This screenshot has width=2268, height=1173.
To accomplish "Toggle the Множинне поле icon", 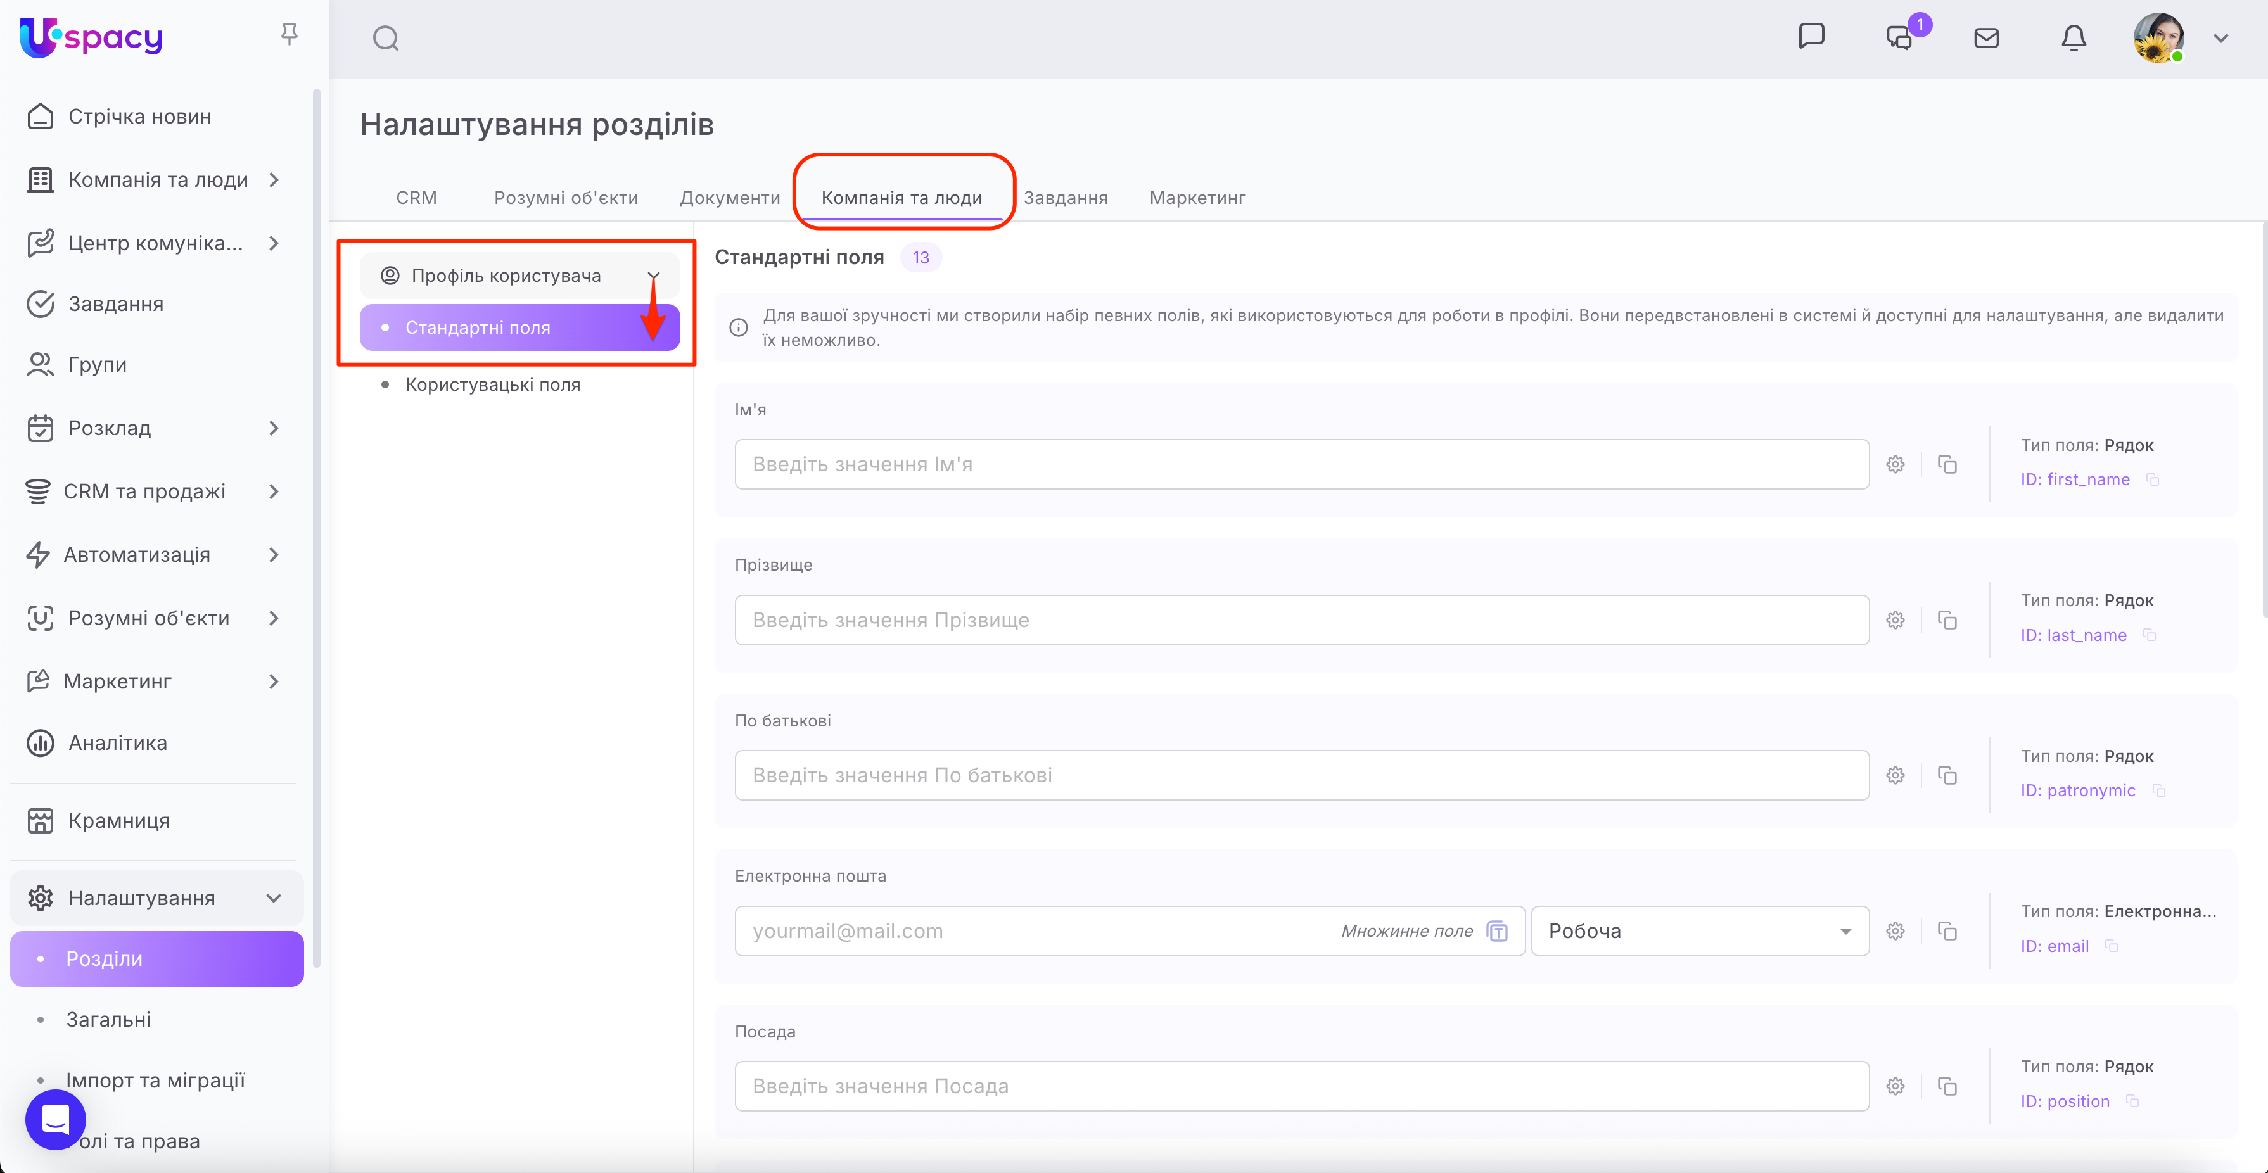I will pos(1497,931).
